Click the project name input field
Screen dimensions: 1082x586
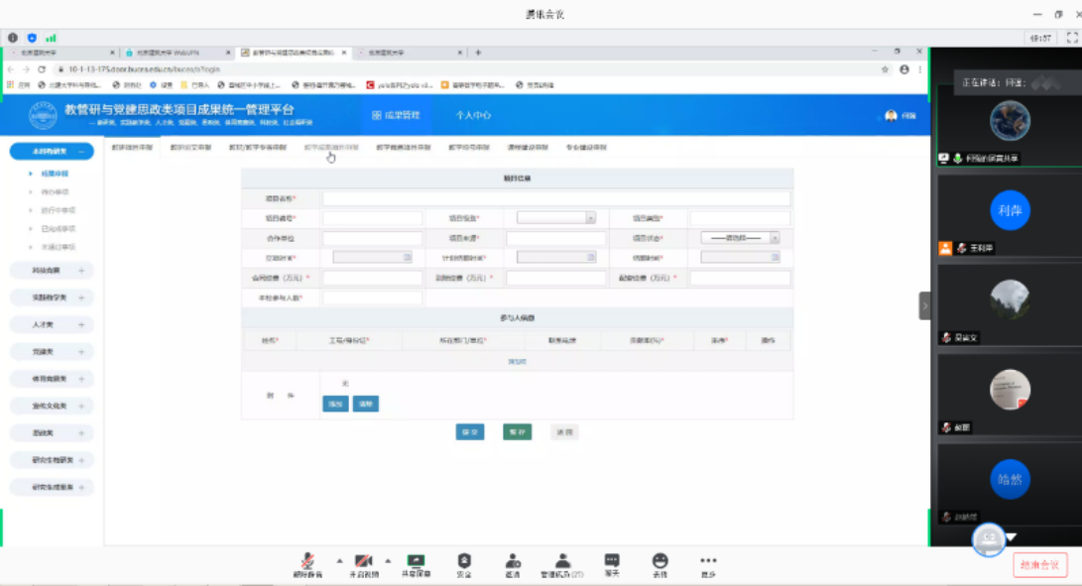(x=555, y=198)
